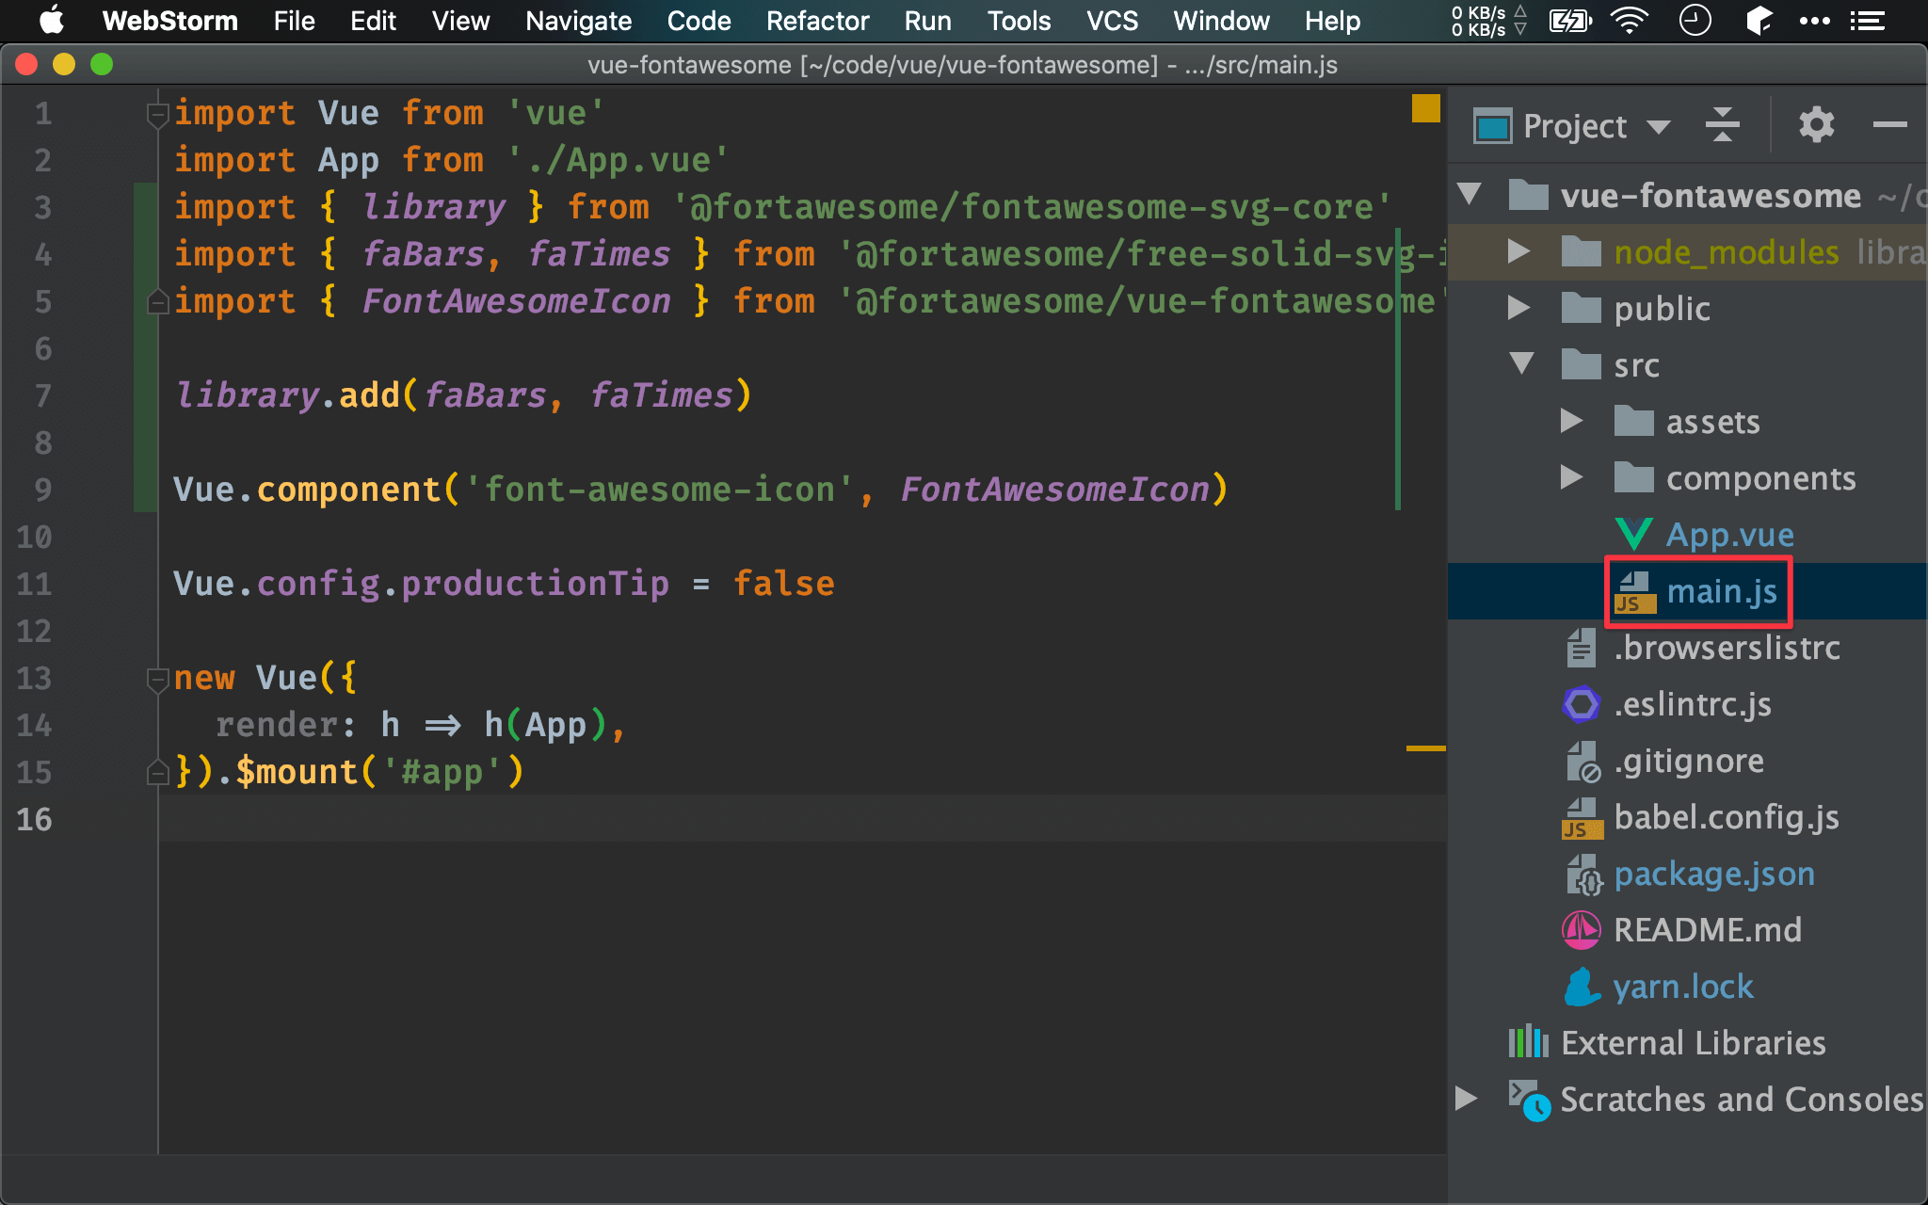Select the components folder icon
Viewport: 1928px width, 1205px height.
pyautogui.click(x=1633, y=477)
